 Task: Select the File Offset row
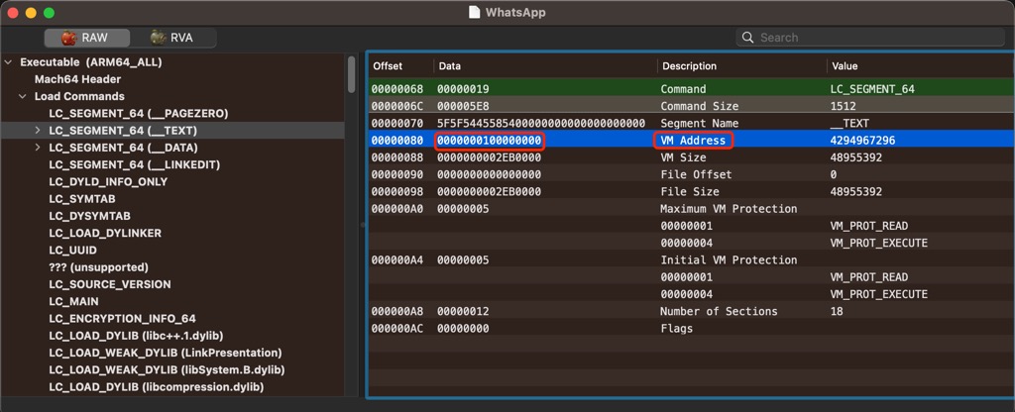[690, 174]
